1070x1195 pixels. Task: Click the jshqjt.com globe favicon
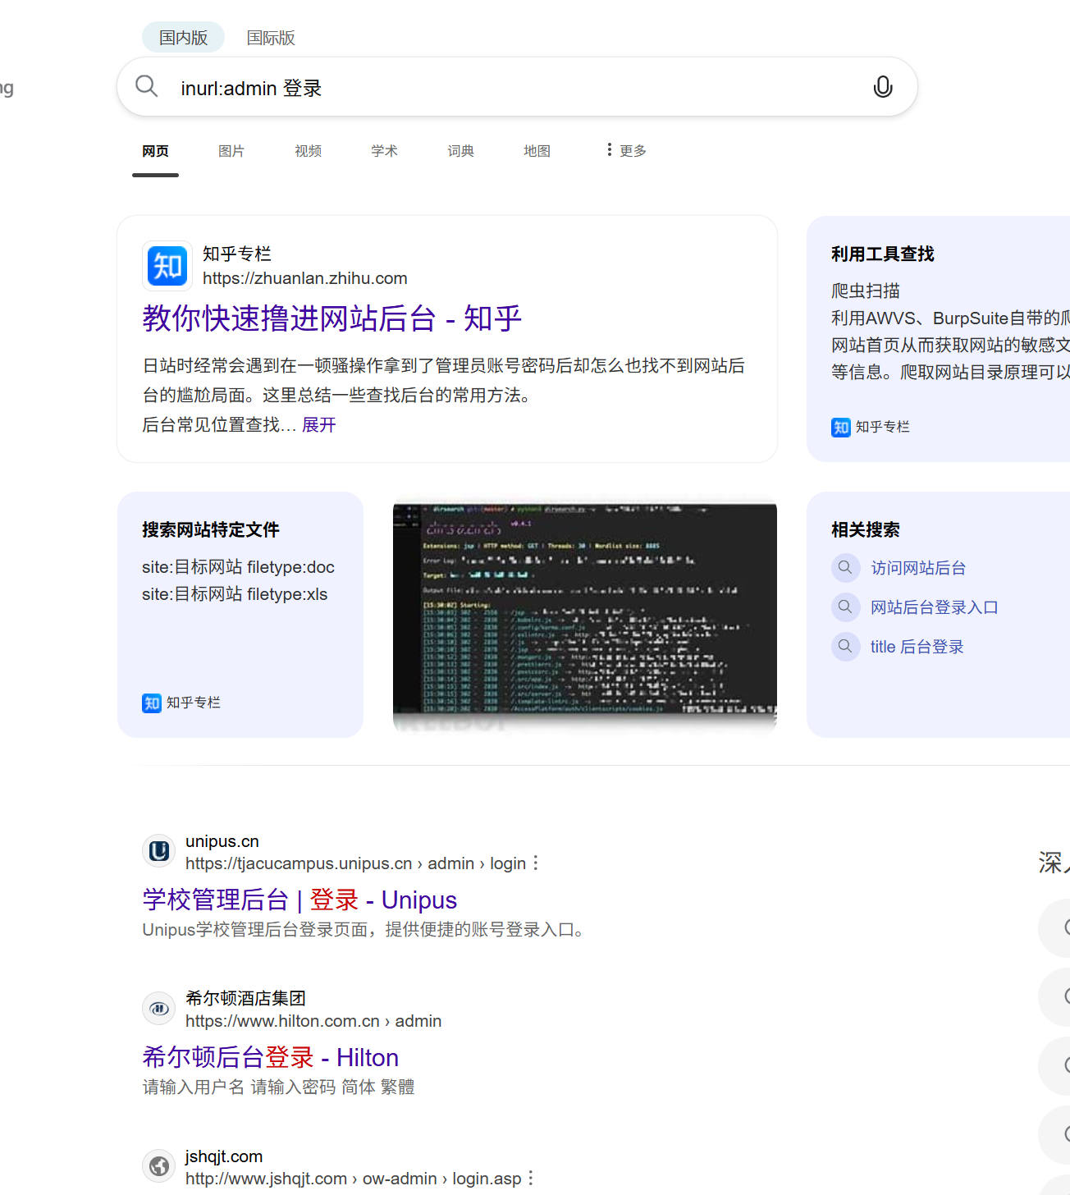click(x=159, y=1165)
